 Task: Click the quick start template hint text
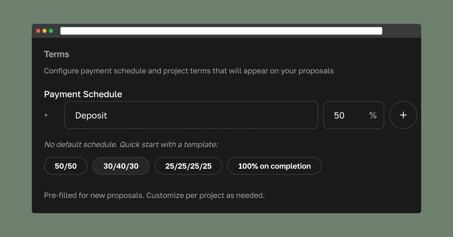131,145
